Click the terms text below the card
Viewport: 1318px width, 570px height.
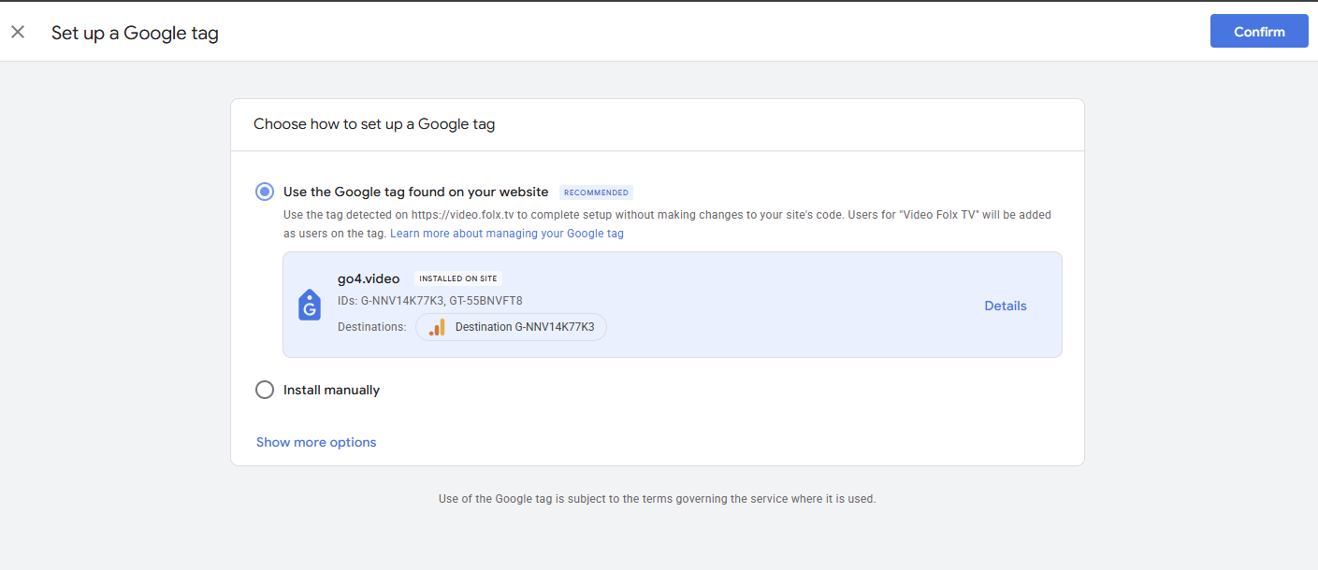click(x=657, y=499)
